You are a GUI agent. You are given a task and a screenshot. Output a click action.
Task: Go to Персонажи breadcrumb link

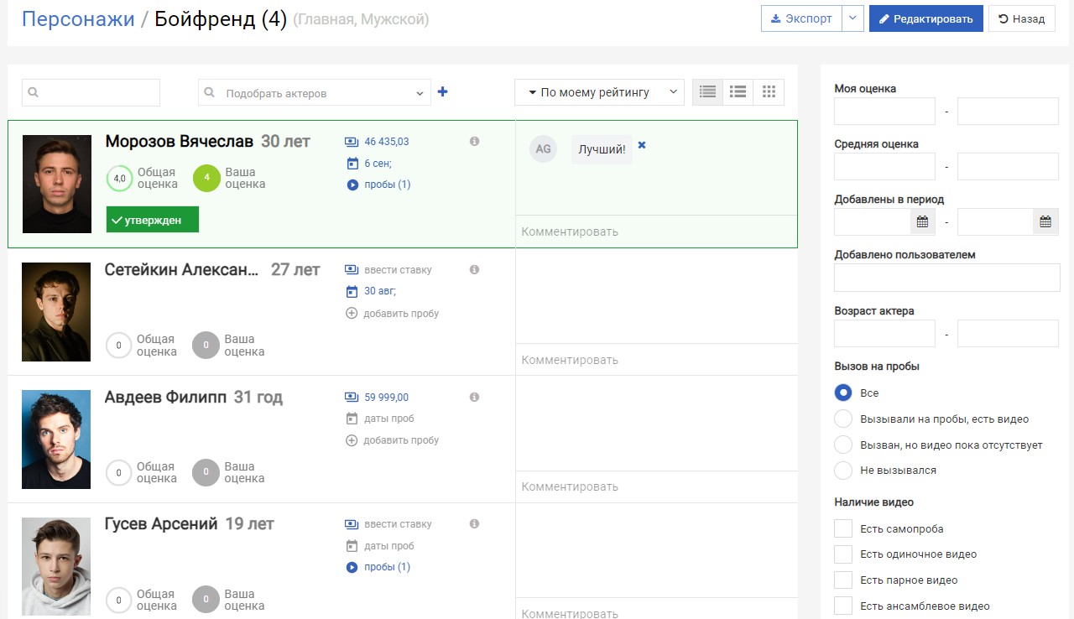tap(78, 18)
